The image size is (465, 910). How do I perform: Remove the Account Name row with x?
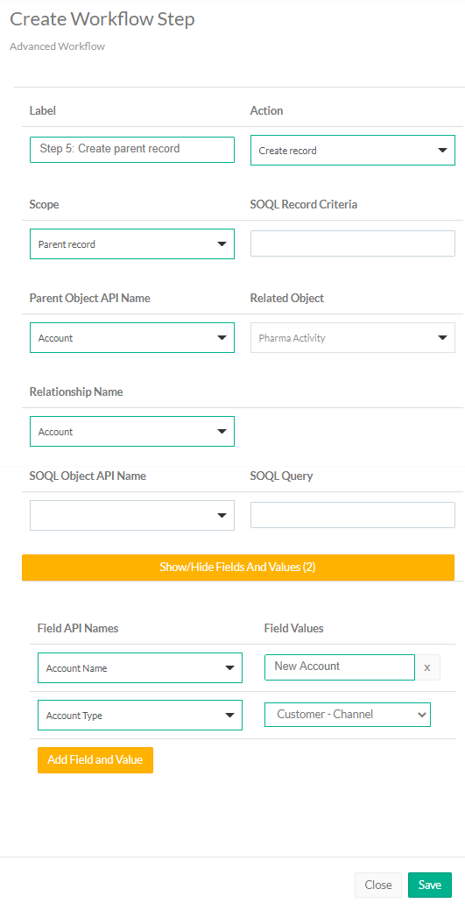pos(427,667)
